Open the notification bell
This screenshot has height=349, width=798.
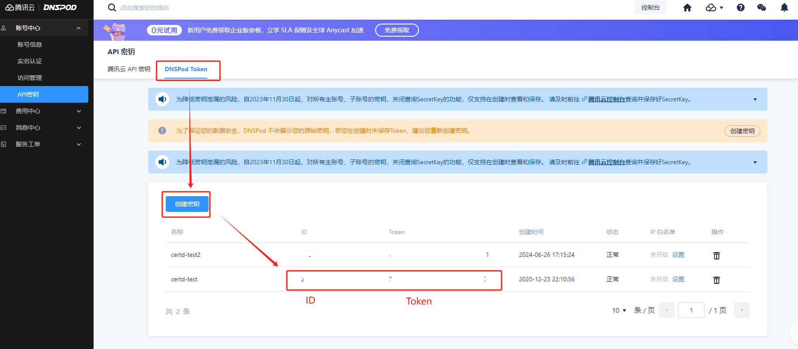click(x=784, y=7)
